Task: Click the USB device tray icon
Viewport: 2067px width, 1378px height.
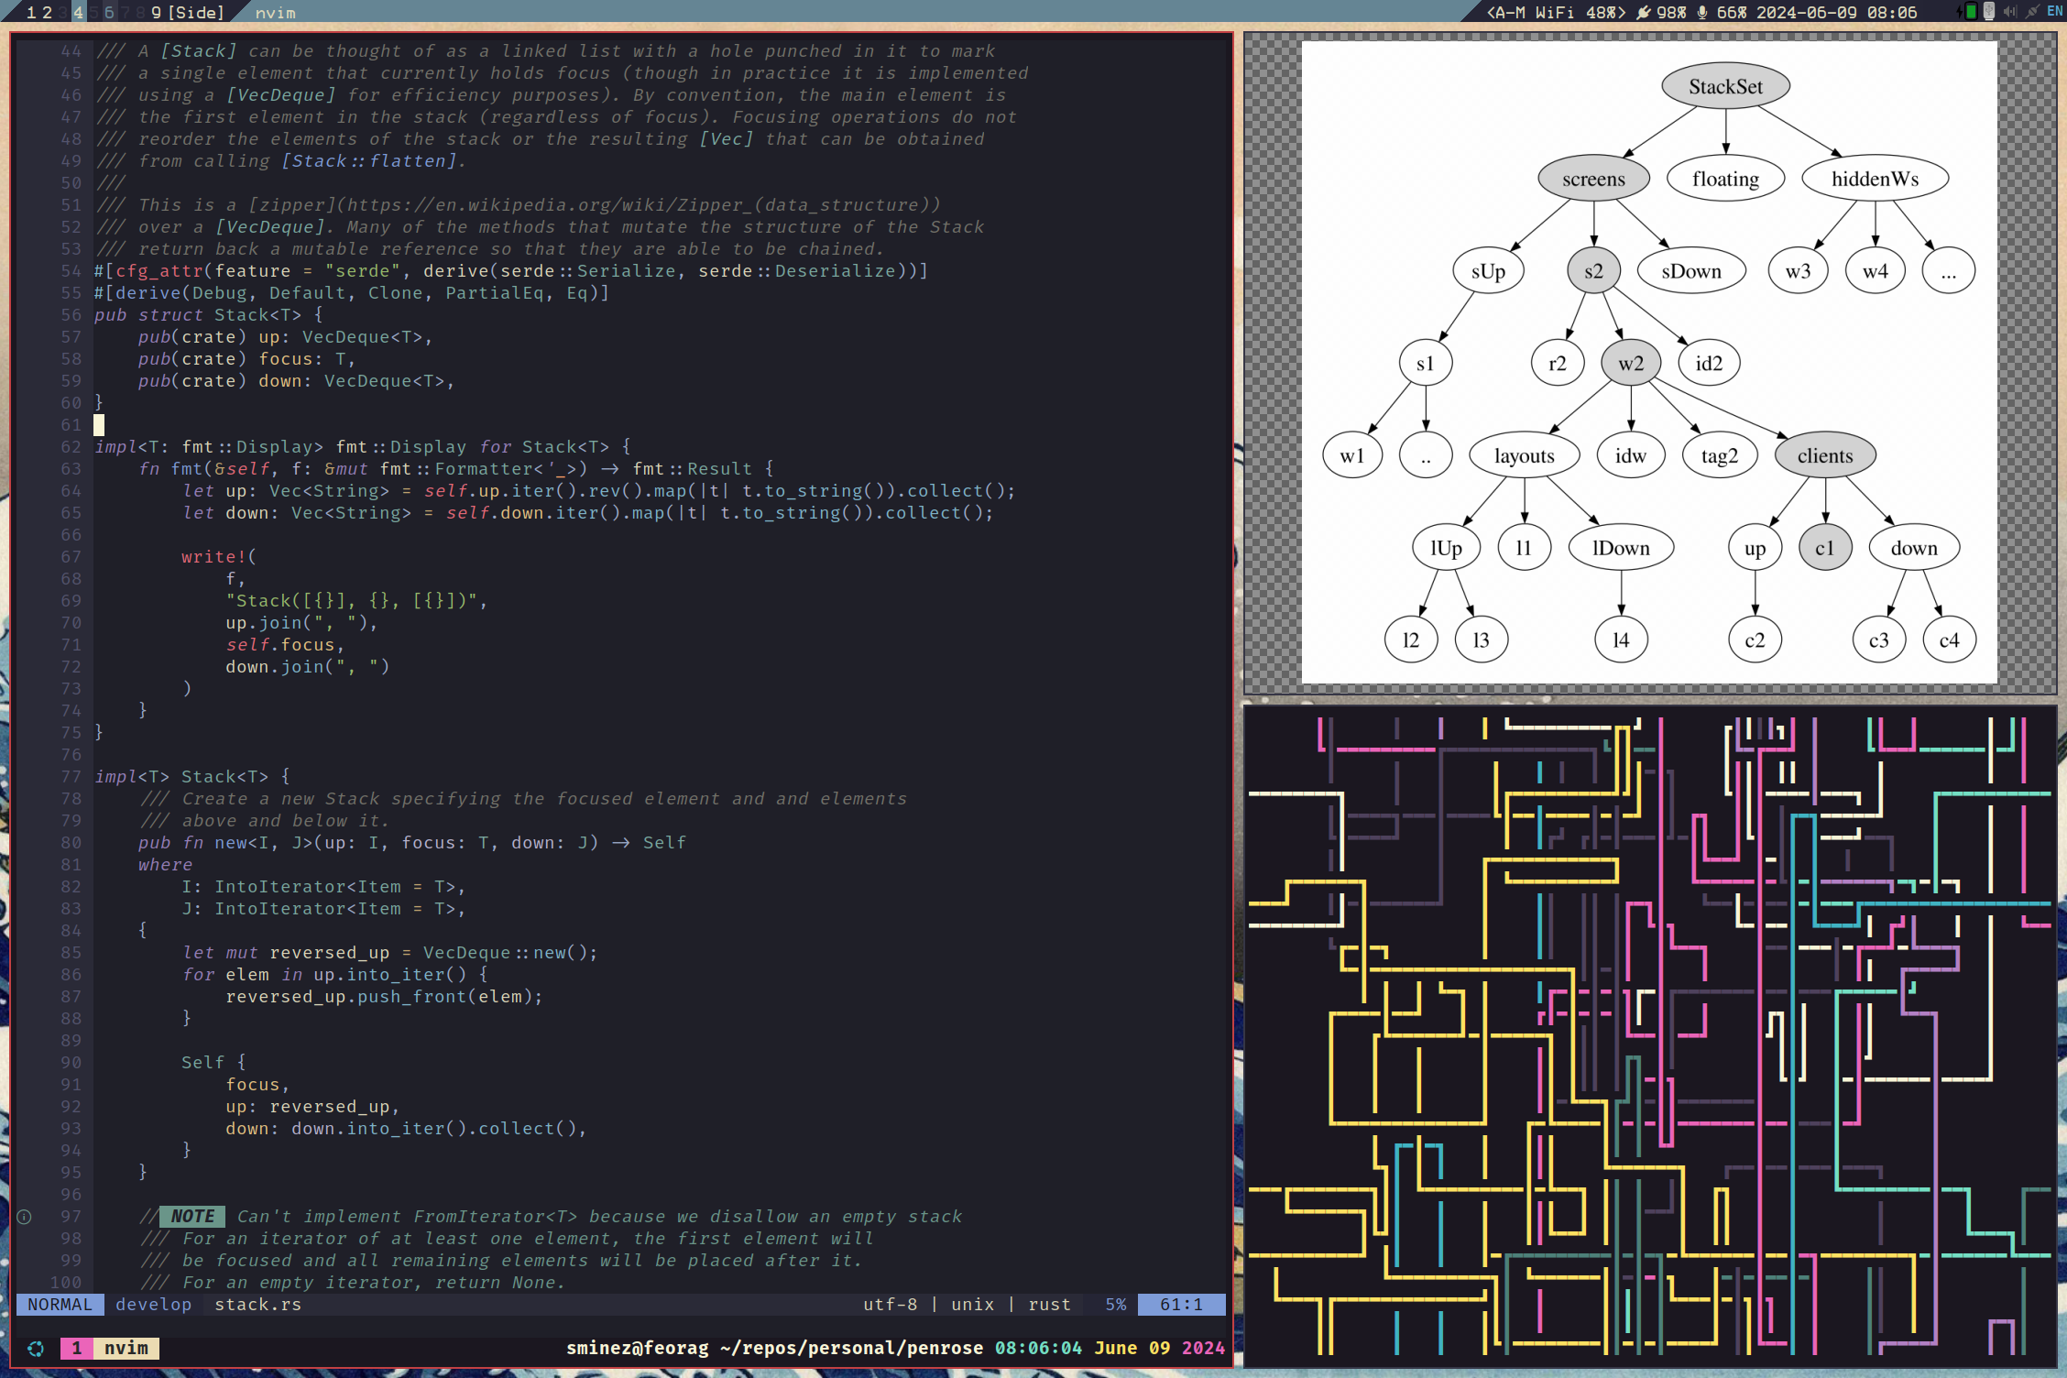Action: tap(1989, 11)
